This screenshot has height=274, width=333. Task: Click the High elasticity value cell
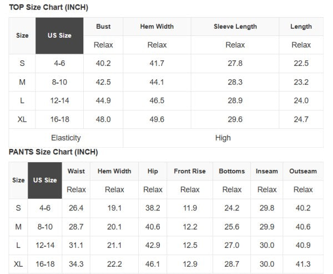[223, 138]
